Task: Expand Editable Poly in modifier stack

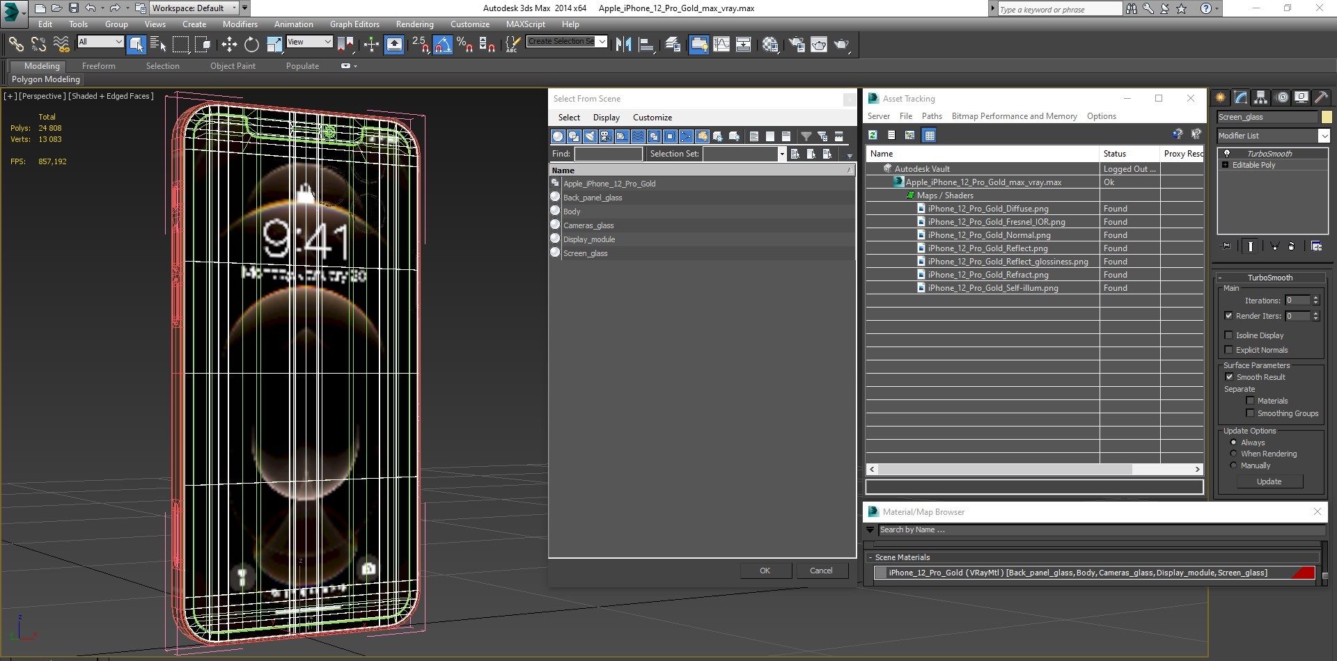Action: [x=1225, y=165]
